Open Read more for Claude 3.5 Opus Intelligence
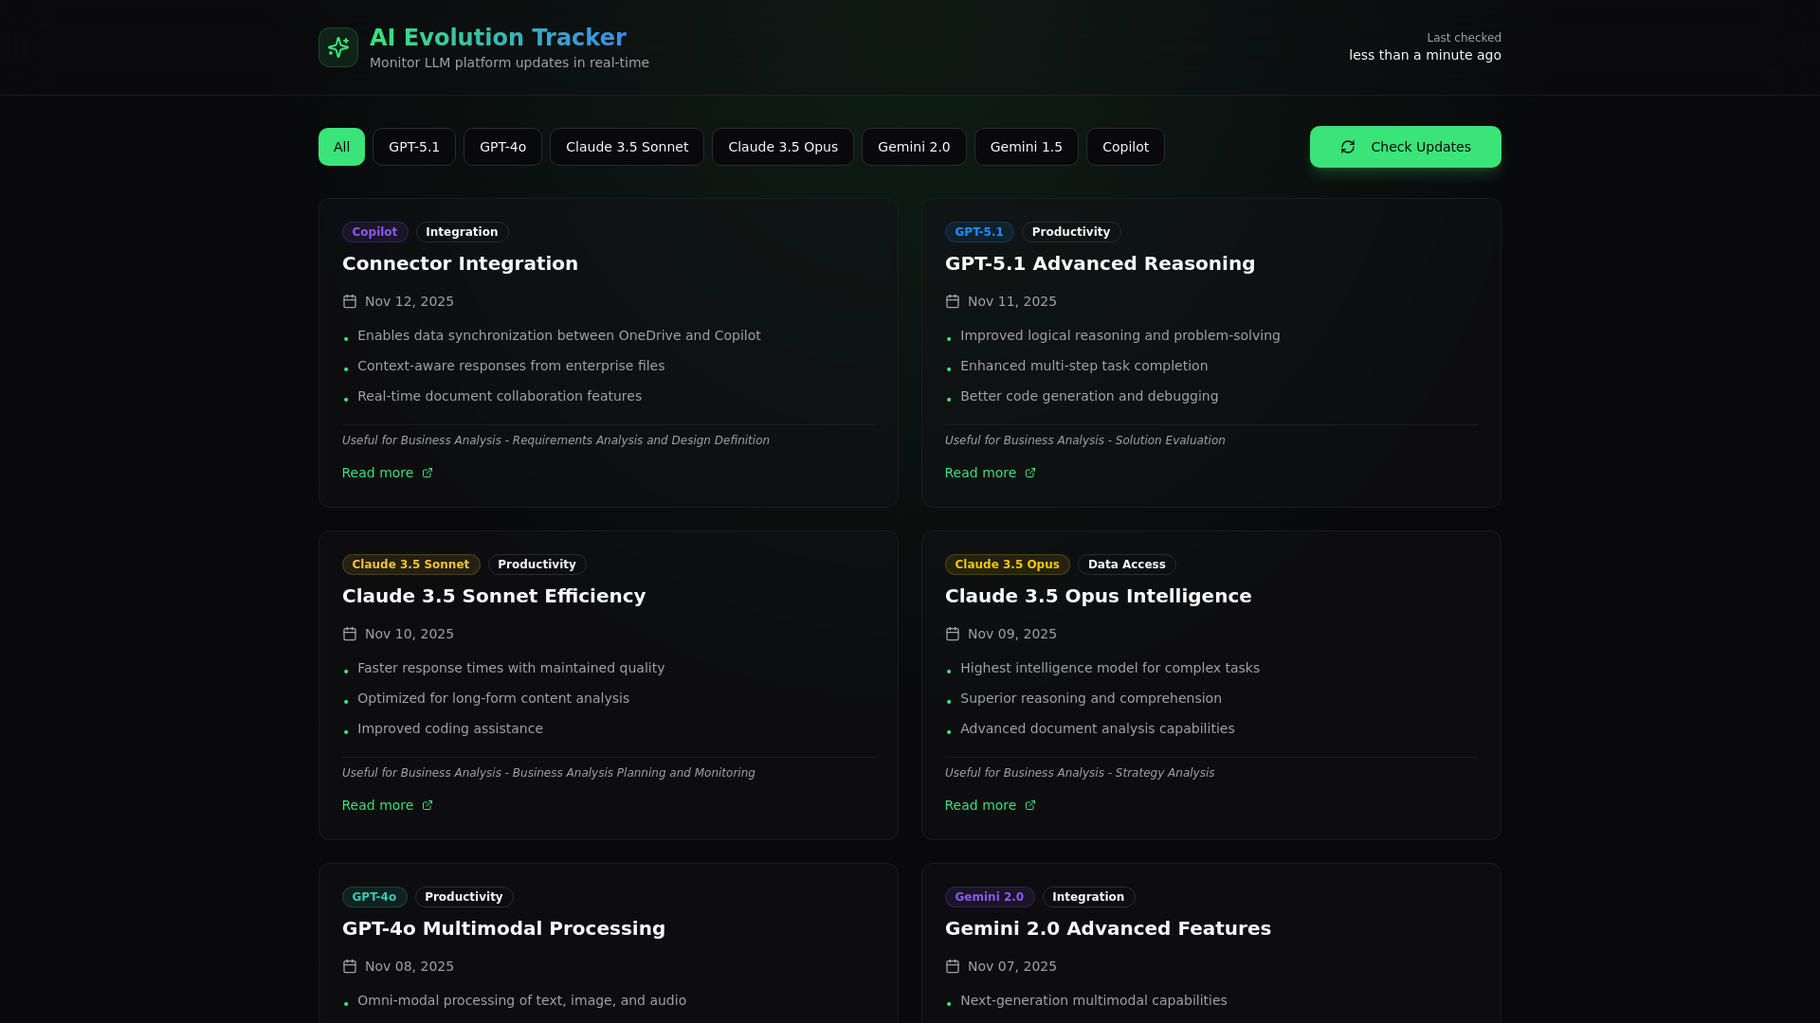 click(991, 805)
